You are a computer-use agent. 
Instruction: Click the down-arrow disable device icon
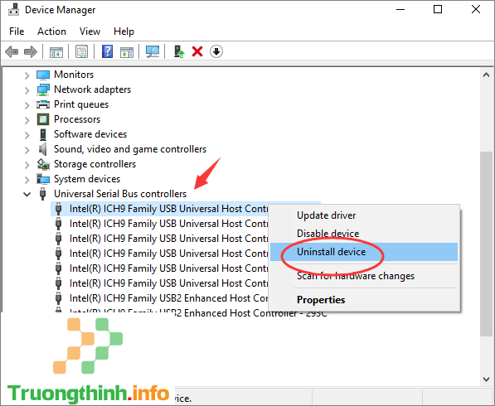coord(216,51)
